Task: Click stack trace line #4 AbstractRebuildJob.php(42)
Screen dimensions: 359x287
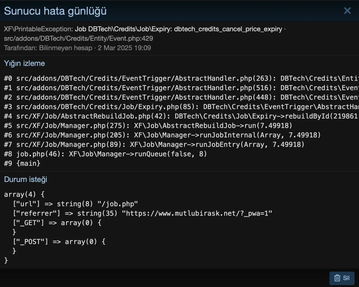Action: click(x=181, y=116)
